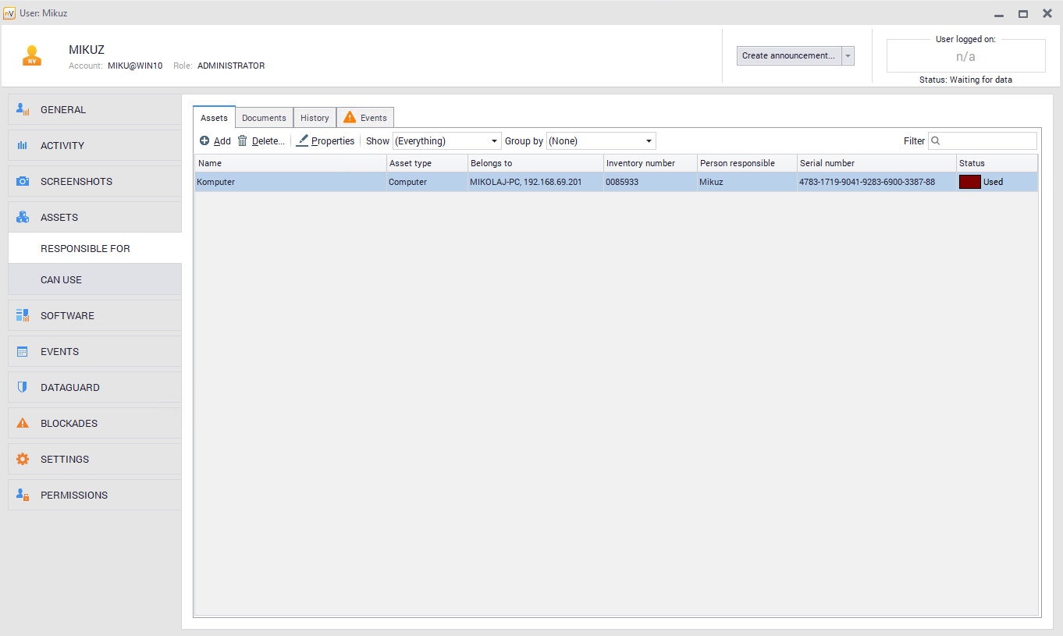Click the Screenshots camera icon
Screen dimensions: 1063x636
23,182
